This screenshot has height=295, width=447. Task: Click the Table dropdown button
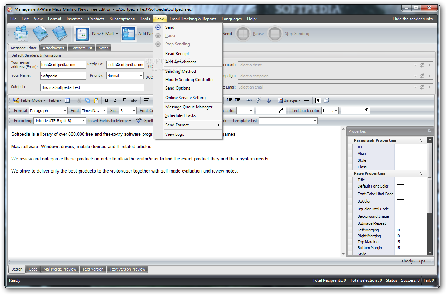coord(55,100)
